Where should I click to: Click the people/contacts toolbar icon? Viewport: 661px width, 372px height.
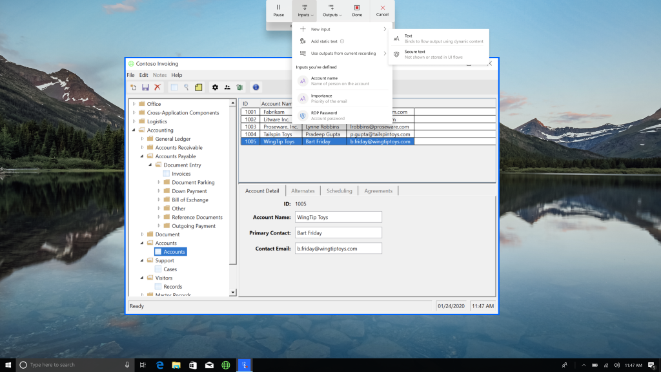(227, 87)
